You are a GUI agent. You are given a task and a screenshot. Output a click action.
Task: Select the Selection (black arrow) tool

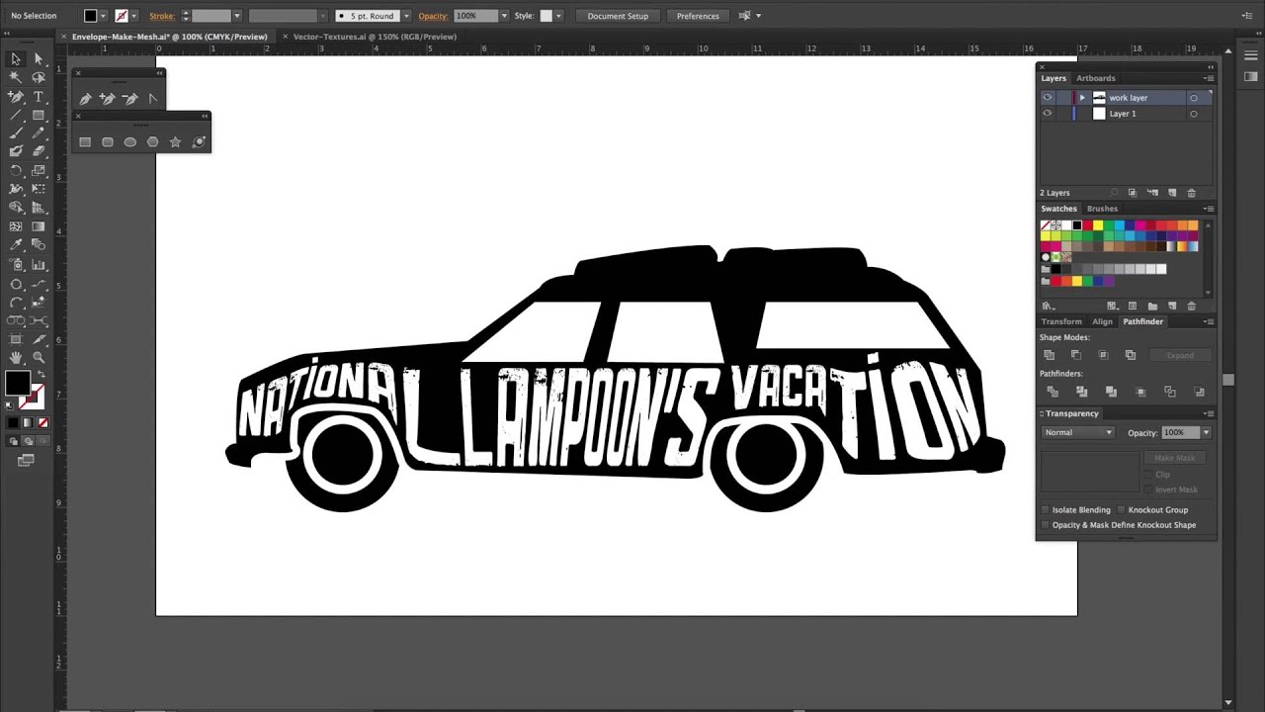coord(16,58)
